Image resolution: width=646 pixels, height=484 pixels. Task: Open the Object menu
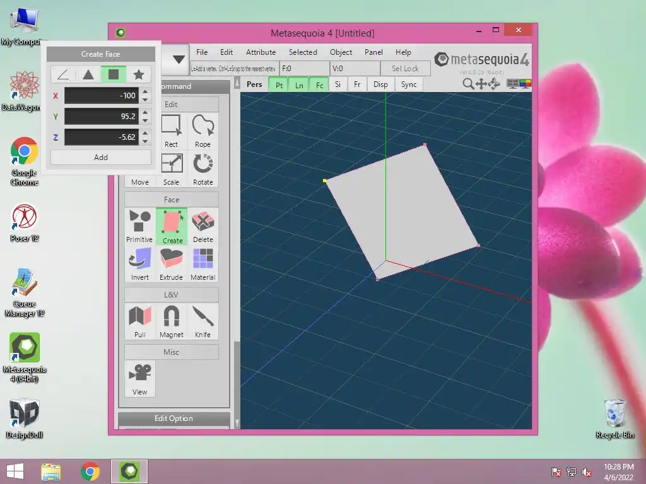point(341,52)
